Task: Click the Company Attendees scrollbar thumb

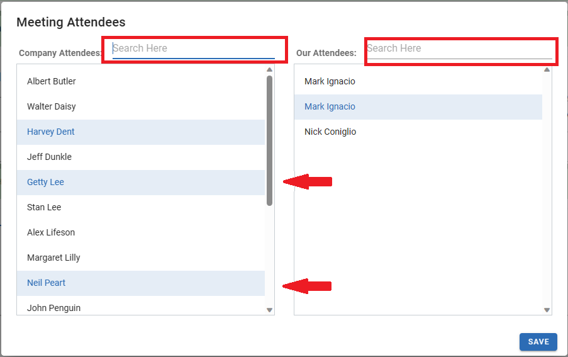Action: click(x=270, y=140)
